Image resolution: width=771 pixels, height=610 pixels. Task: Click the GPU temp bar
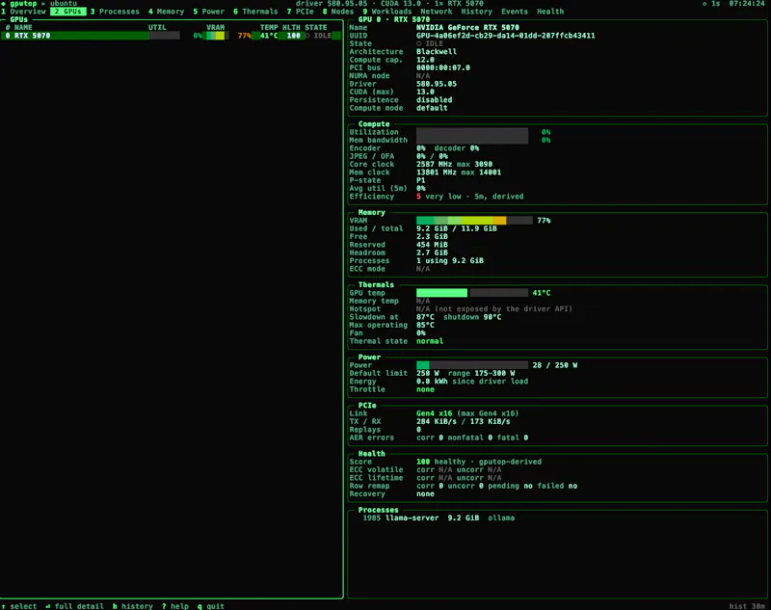point(472,293)
